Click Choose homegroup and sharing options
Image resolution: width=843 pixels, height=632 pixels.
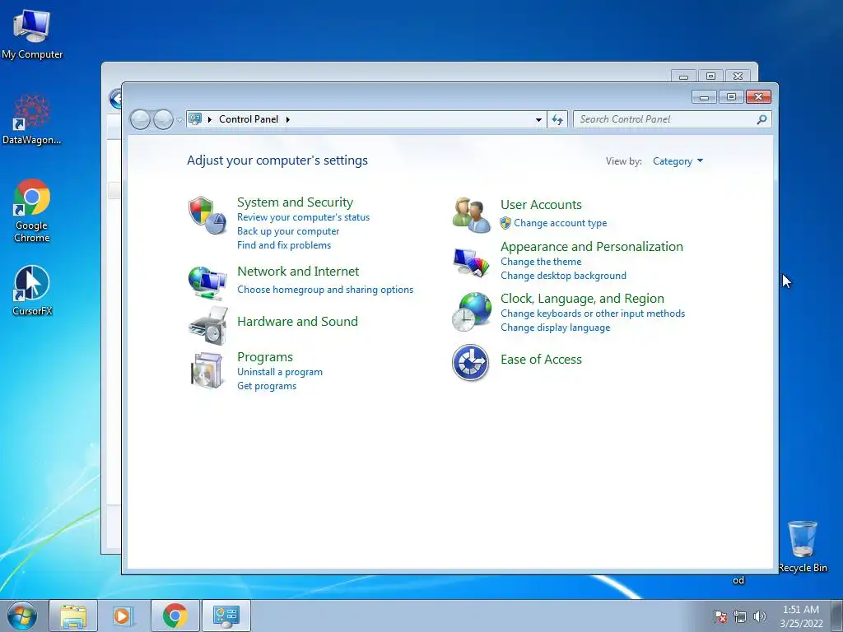pyautogui.click(x=325, y=290)
